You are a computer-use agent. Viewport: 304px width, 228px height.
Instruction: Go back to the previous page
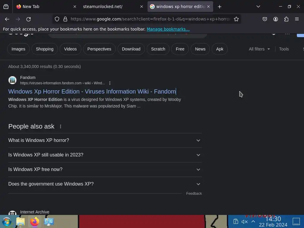click(x=7, y=19)
